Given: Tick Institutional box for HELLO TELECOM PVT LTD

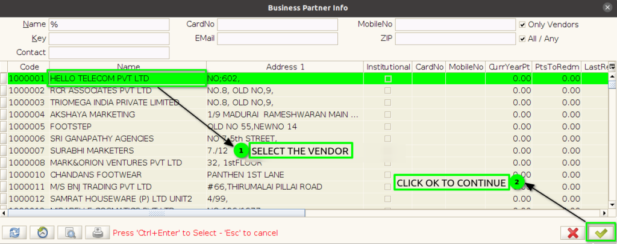Looking at the screenshot, I should [388, 79].
